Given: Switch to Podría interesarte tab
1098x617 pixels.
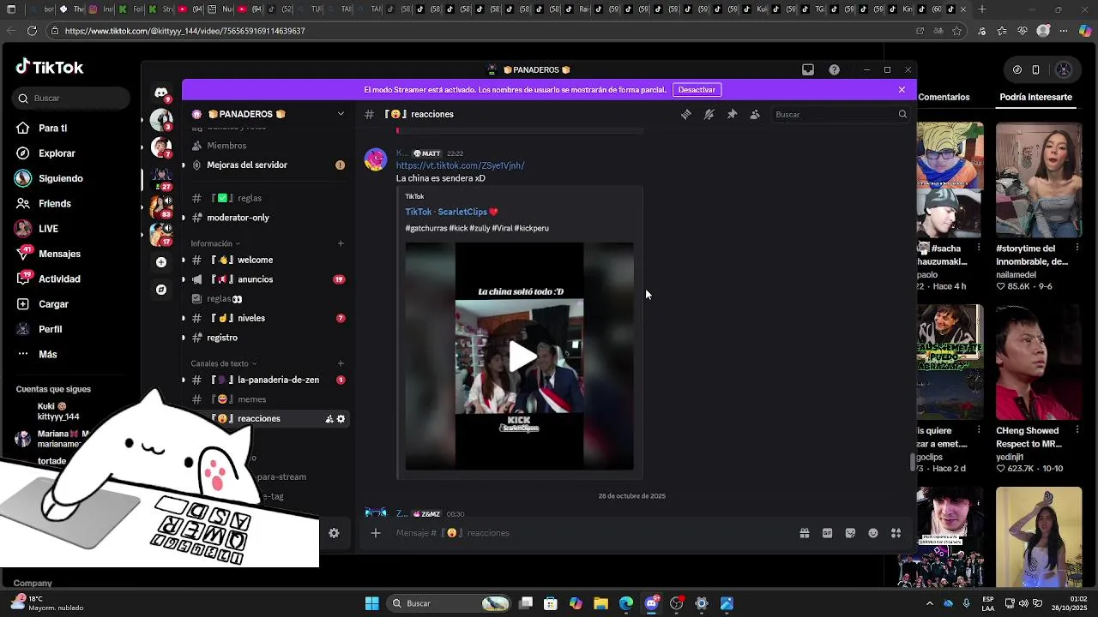Looking at the screenshot, I should (x=1035, y=98).
